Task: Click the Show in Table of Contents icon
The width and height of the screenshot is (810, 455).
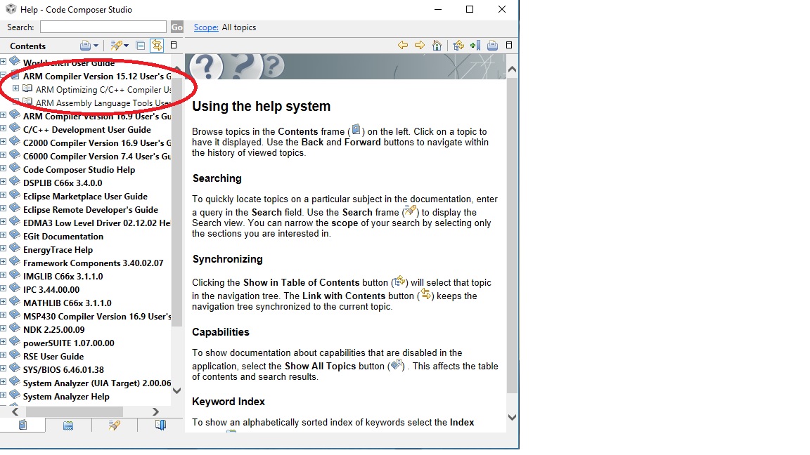Action: click(458, 46)
